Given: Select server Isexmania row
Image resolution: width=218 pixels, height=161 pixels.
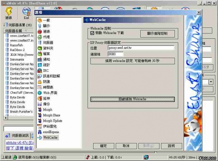Looking at the screenshot, I should pos(19,60).
